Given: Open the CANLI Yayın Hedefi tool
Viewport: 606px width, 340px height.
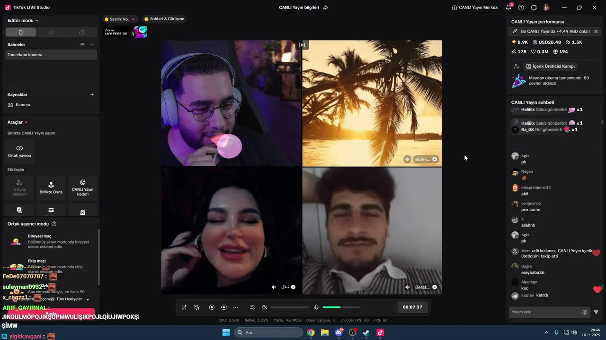Looking at the screenshot, I should pyautogui.click(x=82, y=187).
